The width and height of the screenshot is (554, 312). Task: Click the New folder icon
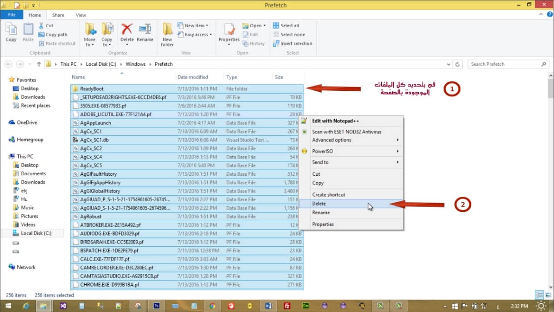167,35
